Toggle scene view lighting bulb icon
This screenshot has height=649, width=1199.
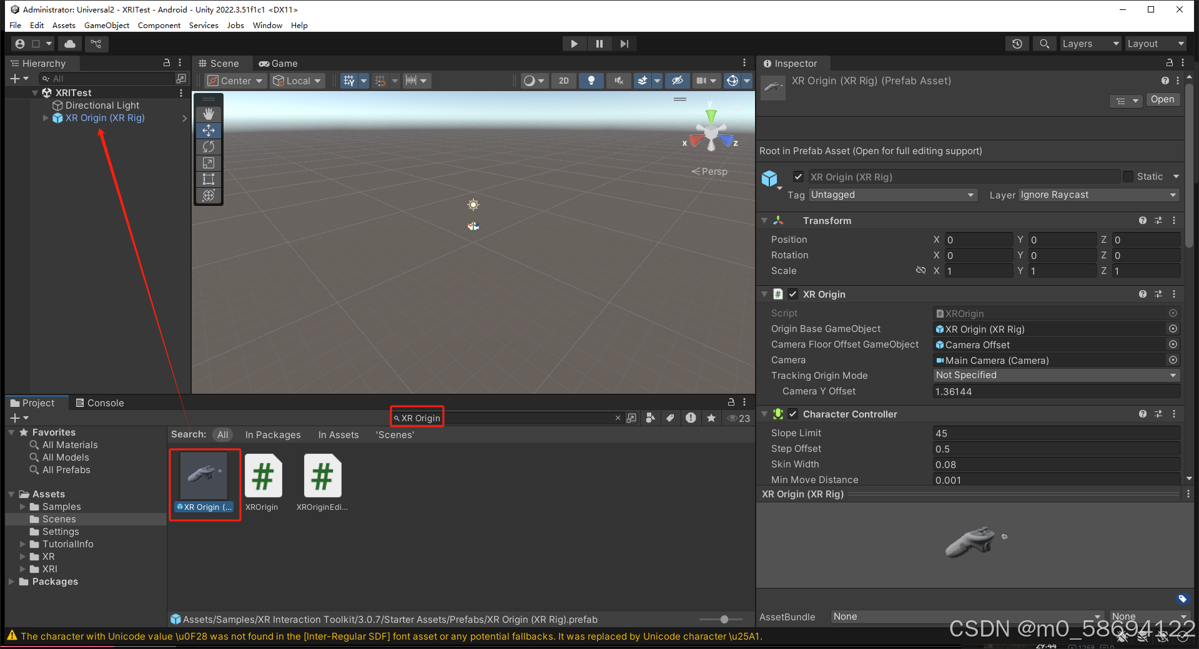point(591,81)
